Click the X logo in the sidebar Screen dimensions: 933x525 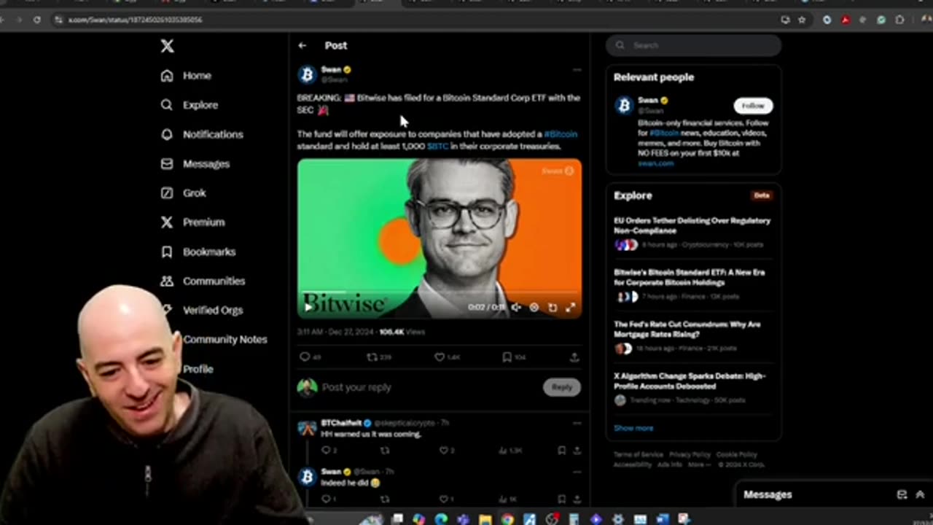click(167, 46)
